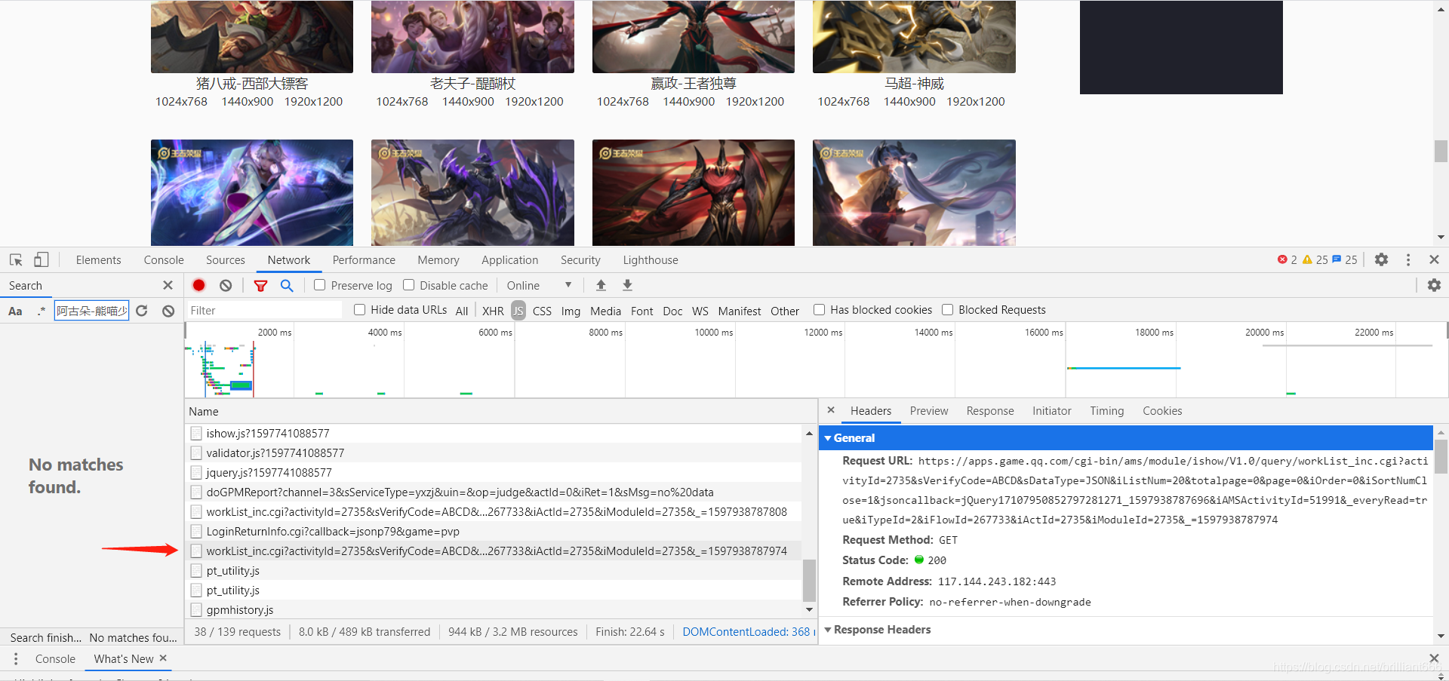
Task: Open Timing tab of request
Action: [1107, 410]
